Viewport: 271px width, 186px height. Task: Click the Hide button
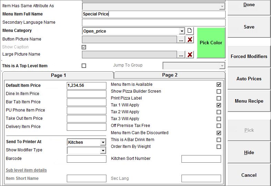click(x=249, y=152)
